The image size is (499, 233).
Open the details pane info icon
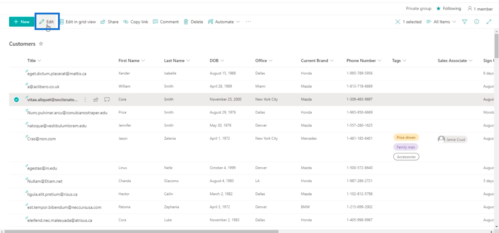[x=477, y=22]
